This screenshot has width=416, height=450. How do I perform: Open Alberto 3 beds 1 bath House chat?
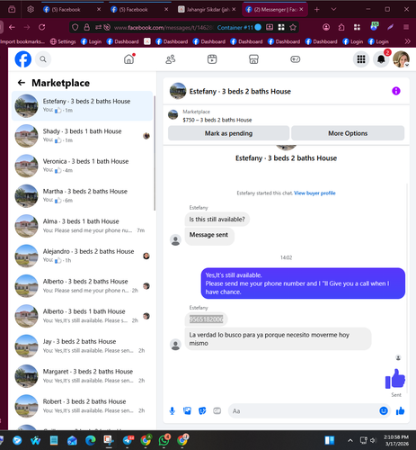(x=83, y=316)
